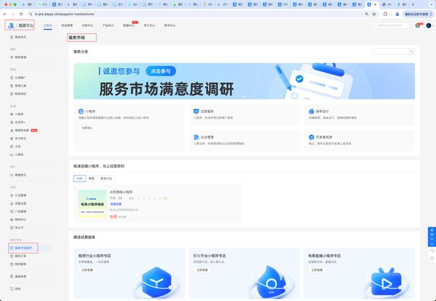The width and height of the screenshot is (436, 301).
Task: Click 立即查看 in 电商直播小程序专区
Action: coord(317,270)
